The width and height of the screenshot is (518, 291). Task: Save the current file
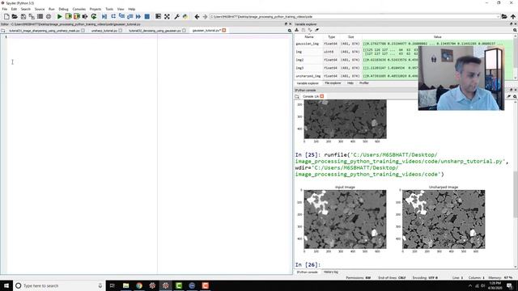point(23,16)
